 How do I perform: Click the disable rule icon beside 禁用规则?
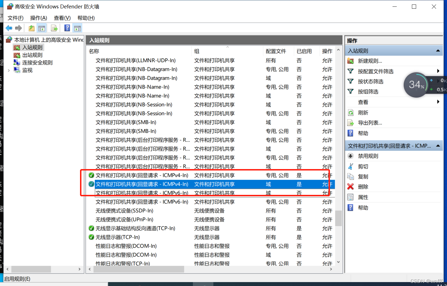pos(350,156)
